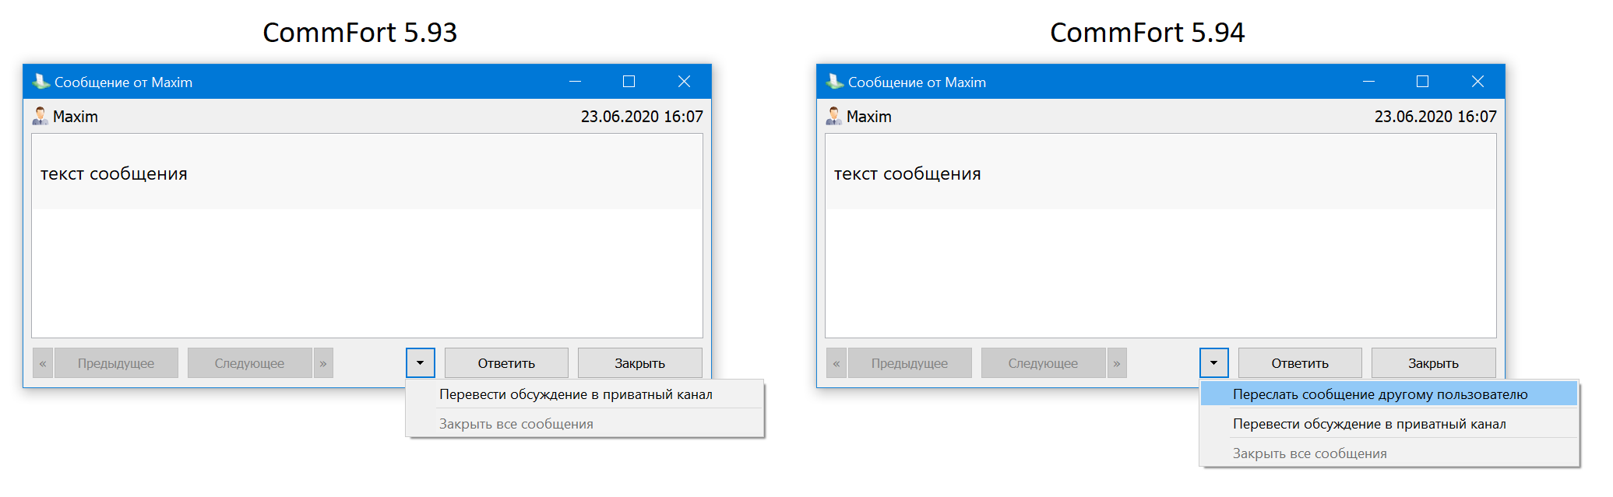
Task: Open dropdown arrow menu in 5.93 window
Action: coord(421,362)
